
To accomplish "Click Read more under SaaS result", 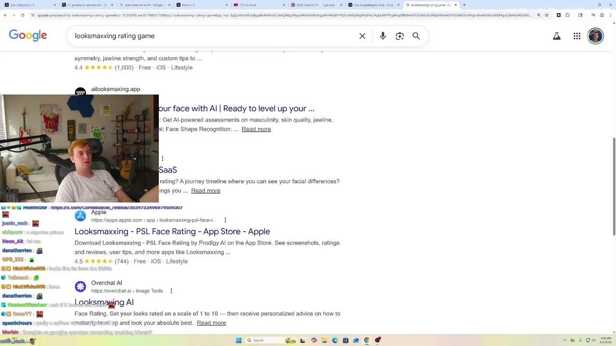I will [205, 191].
